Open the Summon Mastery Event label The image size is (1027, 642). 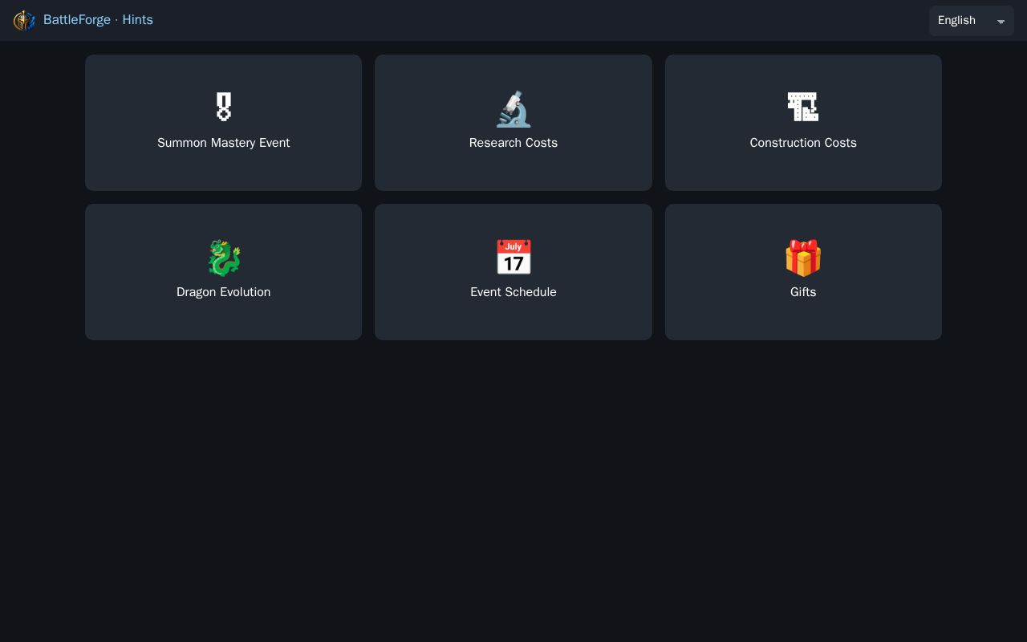pos(224,143)
